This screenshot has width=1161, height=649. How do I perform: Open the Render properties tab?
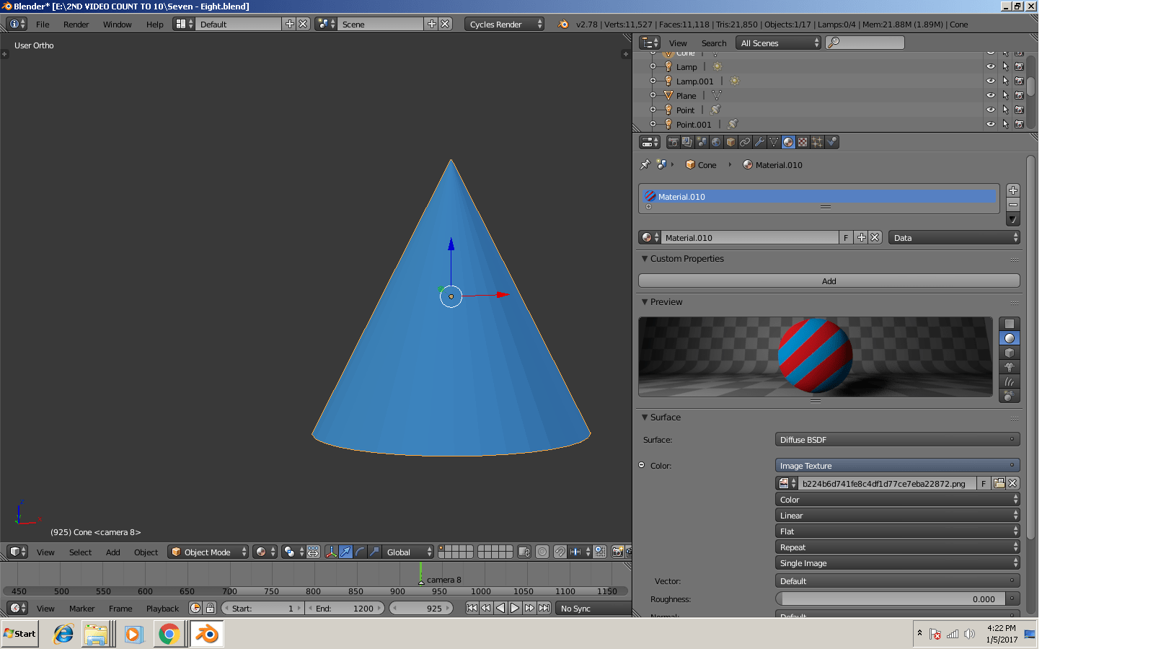click(x=674, y=142)
